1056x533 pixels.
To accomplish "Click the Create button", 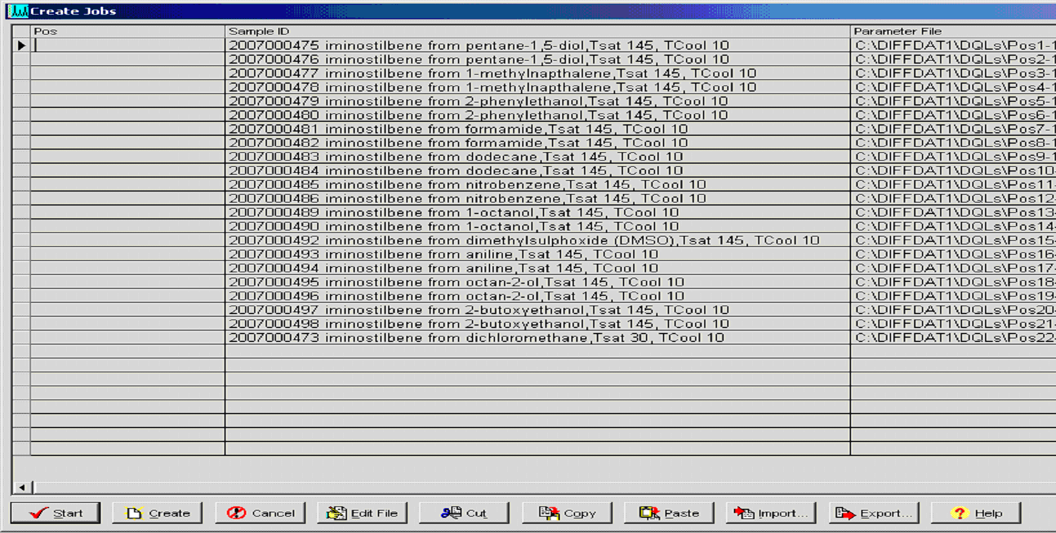I will click(x=157, y=513).
